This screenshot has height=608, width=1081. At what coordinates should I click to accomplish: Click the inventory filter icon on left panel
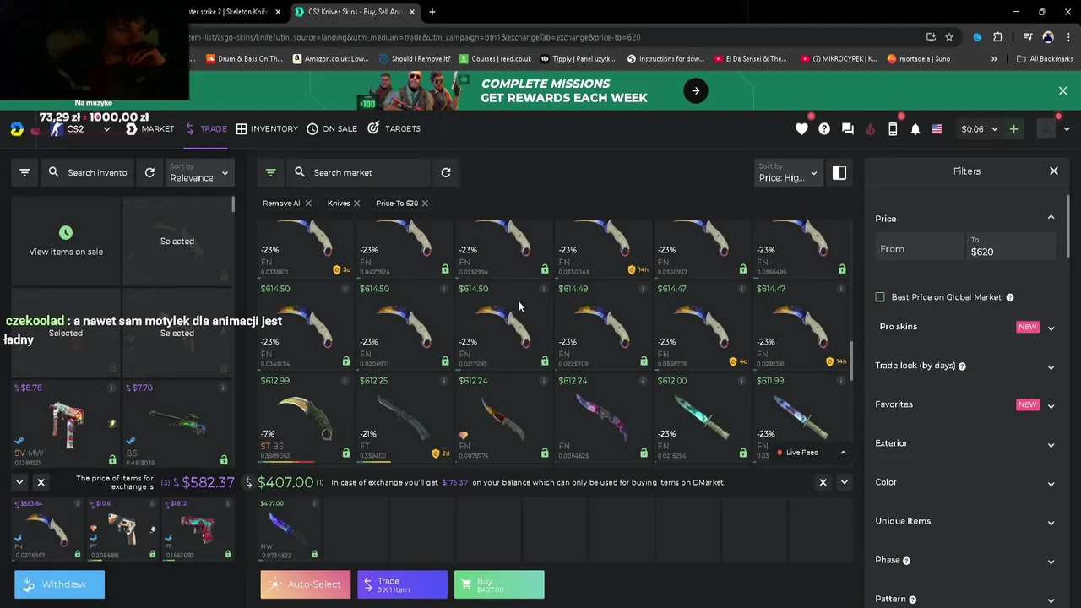[x=24, y=172]
